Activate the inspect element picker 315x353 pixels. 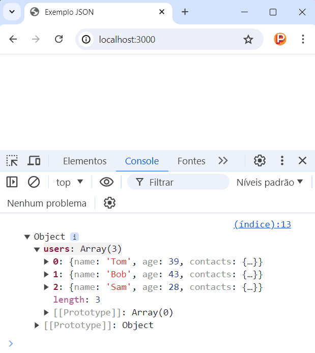(12, 161)
